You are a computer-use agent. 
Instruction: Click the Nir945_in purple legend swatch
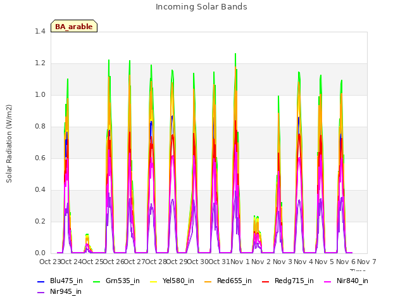coord(40,293)
